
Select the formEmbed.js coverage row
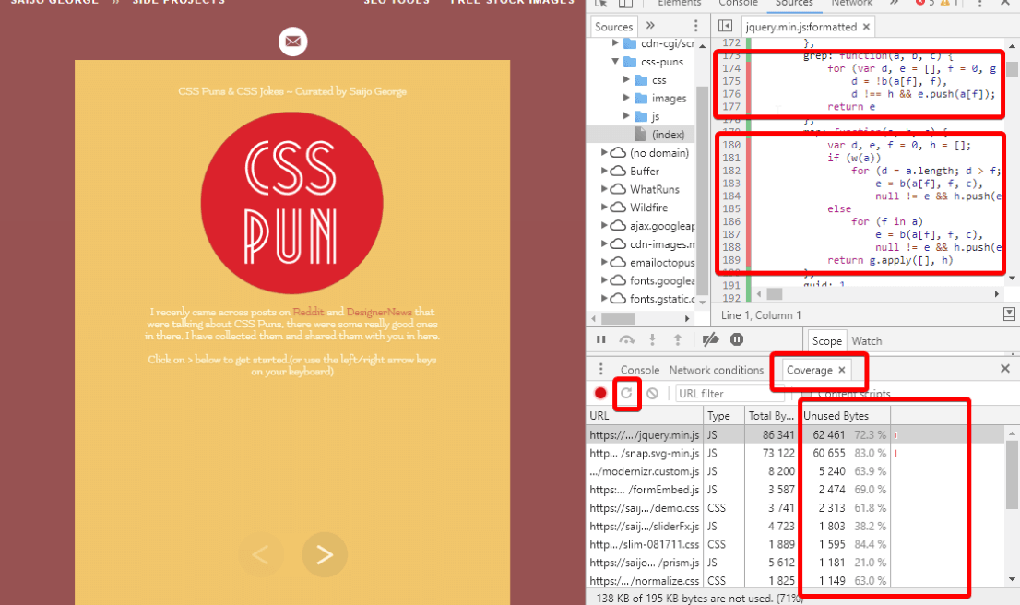795,489
